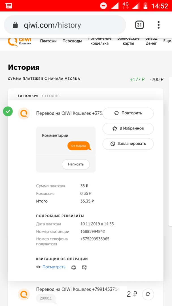Tap the padlock icon in the address bar

pos(15,25)
